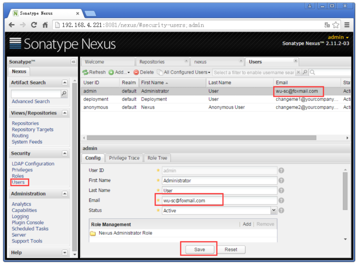The image size is (358, 263).
Task: Close the Sonatype Nexus browser tab
Action: click(x=78, y=13)
